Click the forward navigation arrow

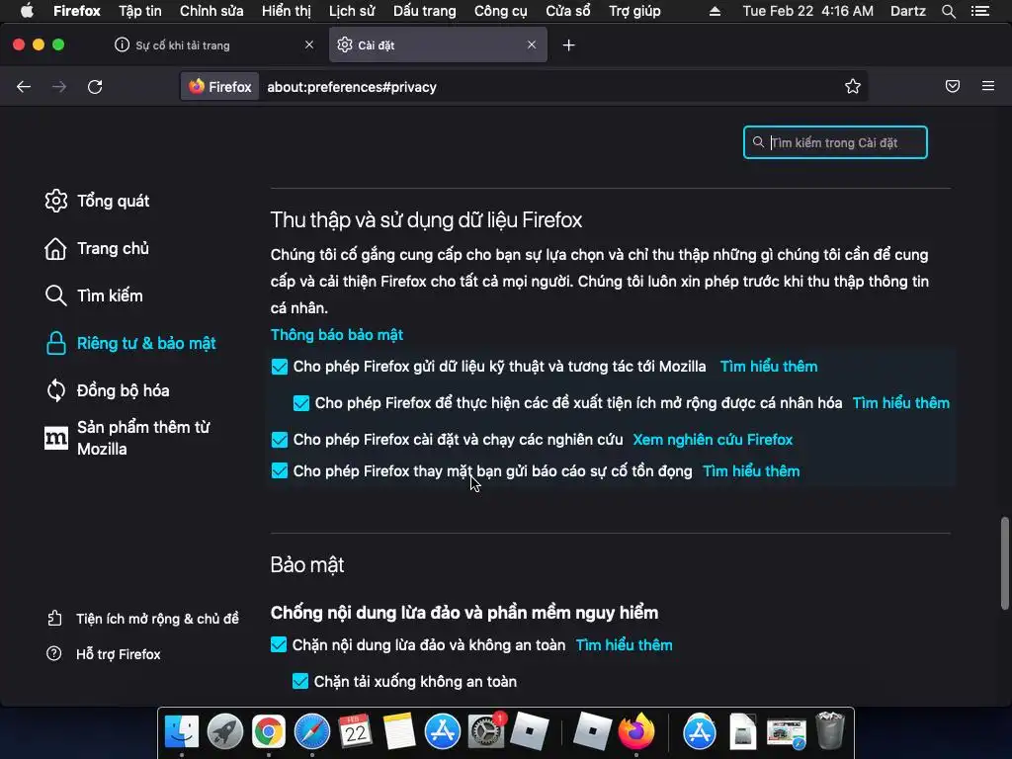pos(59,87)
